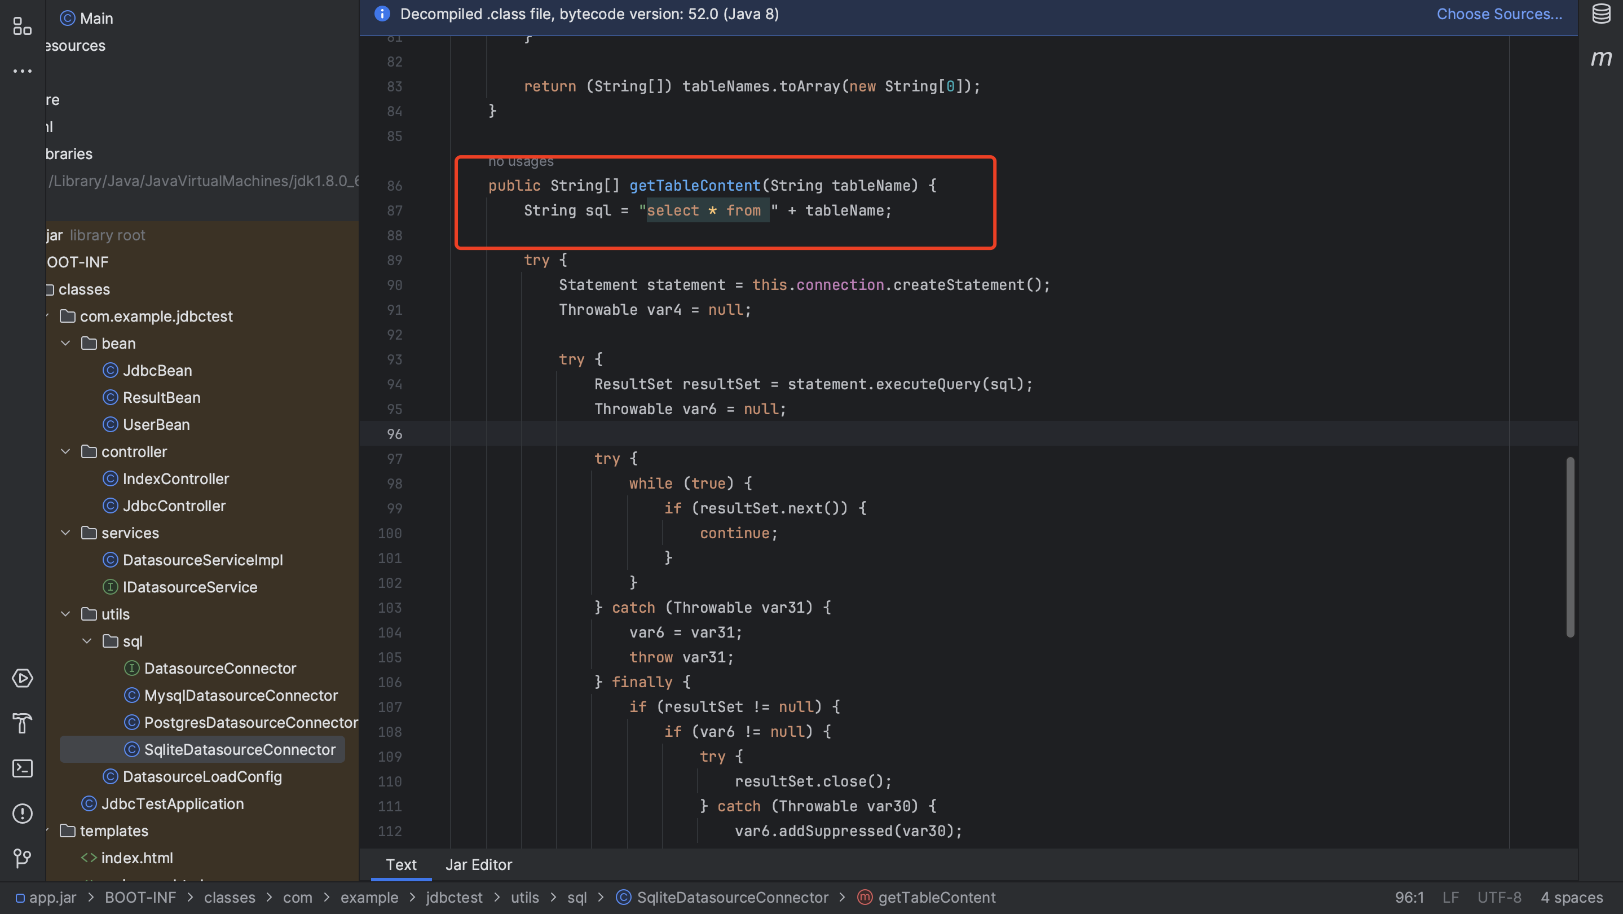Viewport: 1623px width, 914px height.
Task: Click Choose Sources link
Action: 1499,13
